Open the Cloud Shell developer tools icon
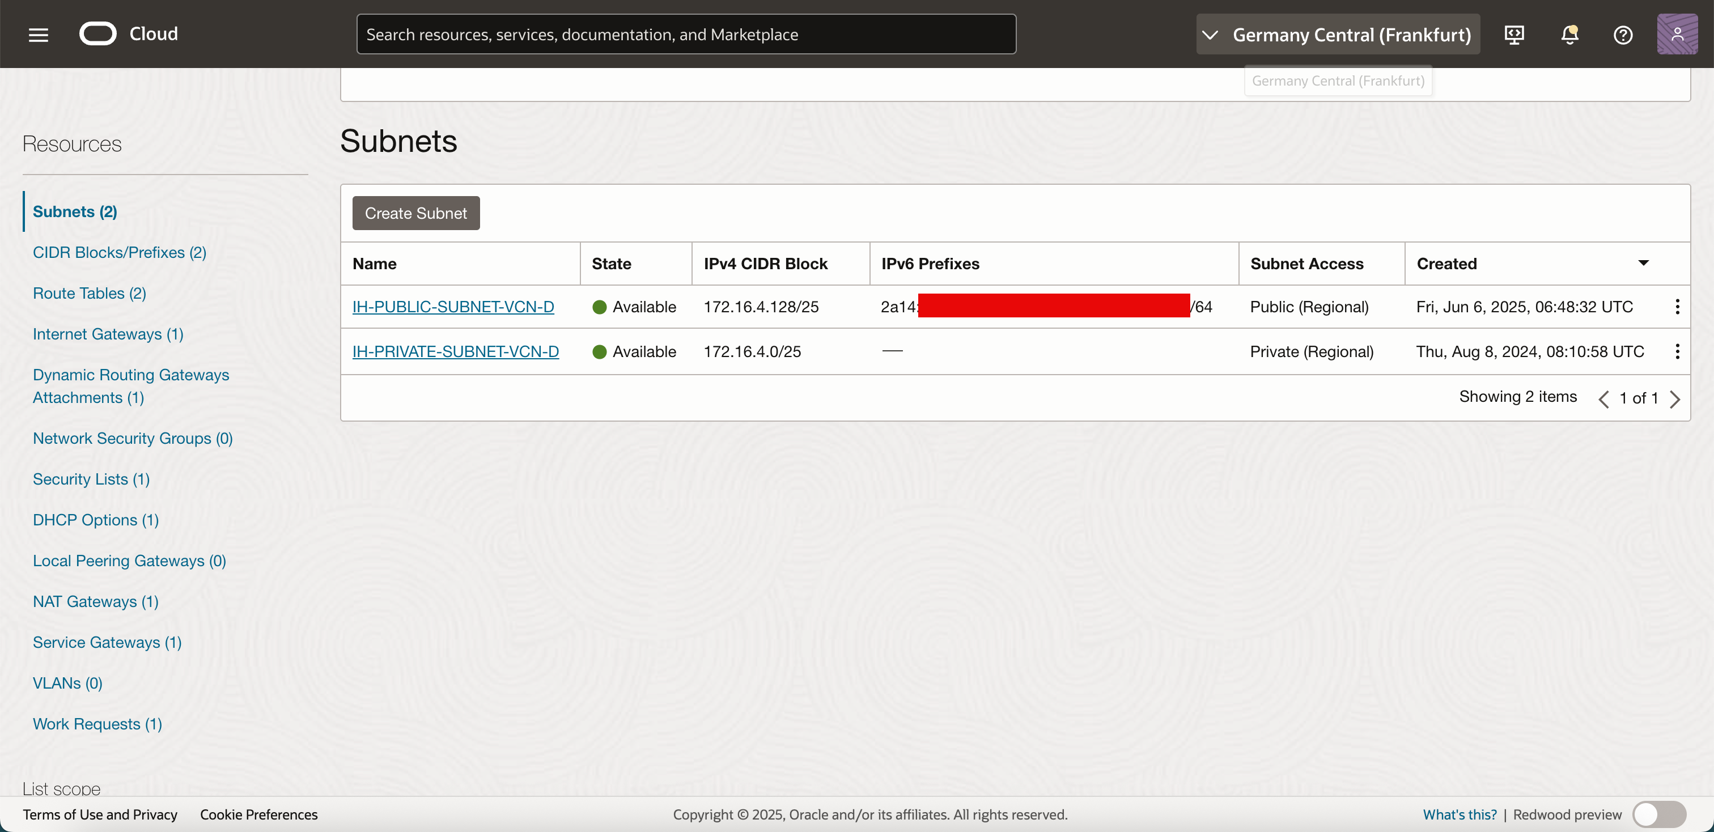This screenshot has height=832, width=1714. 1514,35
